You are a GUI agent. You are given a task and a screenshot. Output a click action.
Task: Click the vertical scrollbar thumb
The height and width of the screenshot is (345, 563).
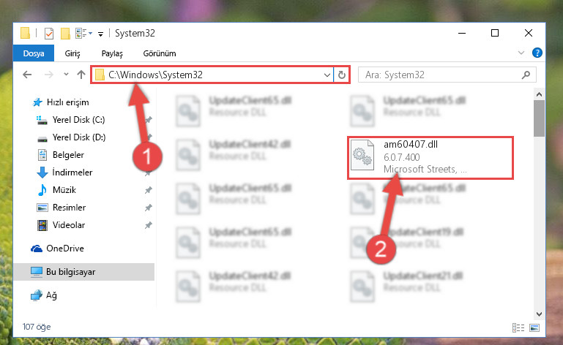tap(539, 118)
